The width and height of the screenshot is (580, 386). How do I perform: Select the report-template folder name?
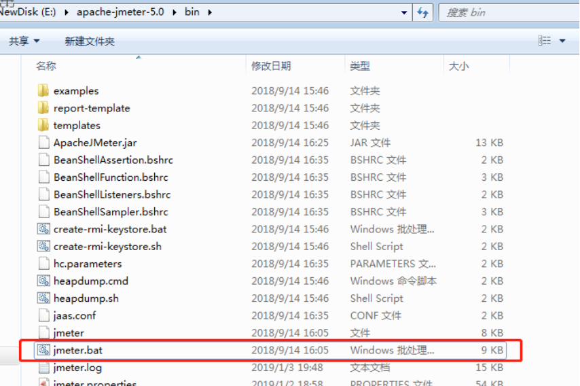point(92,108)
